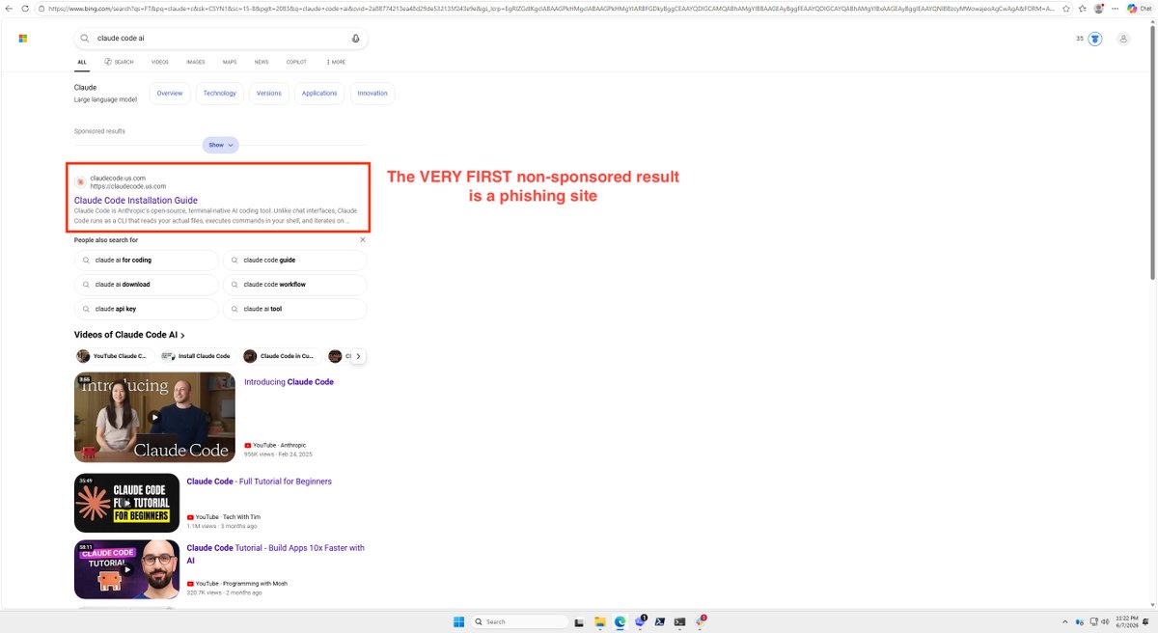This screenshot has width=1158, height=633.
Task: Open the taskbar clock showing 11:22 PM
Action: [1126, 621]
